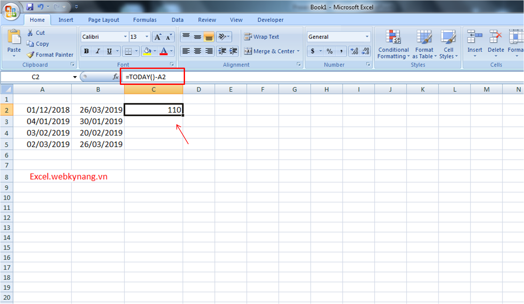This screenshot has width=524, height=304.
Task: Open Cell Styles gallery
Action: click(448, 44)
